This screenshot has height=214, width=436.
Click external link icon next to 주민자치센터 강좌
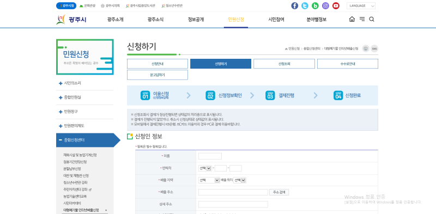pyautogui.click(x=90, y=189)
